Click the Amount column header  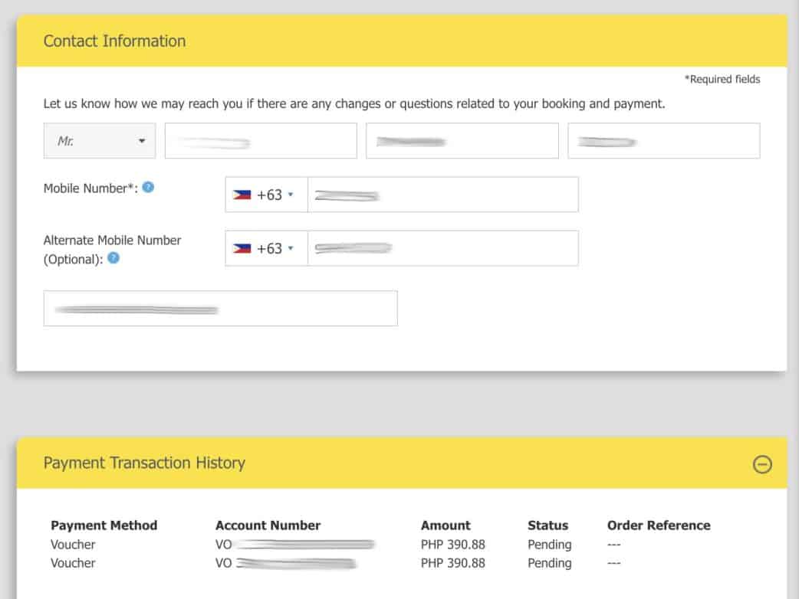coord(446,525)
